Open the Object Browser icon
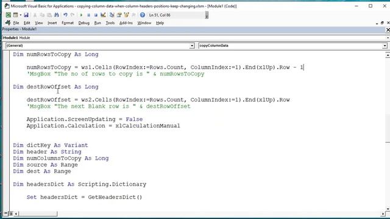This screenshot has width=390, height=219. tap(126, 15)
